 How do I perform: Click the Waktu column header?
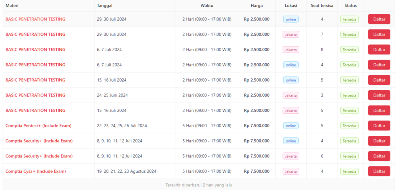tap(207, 6)
